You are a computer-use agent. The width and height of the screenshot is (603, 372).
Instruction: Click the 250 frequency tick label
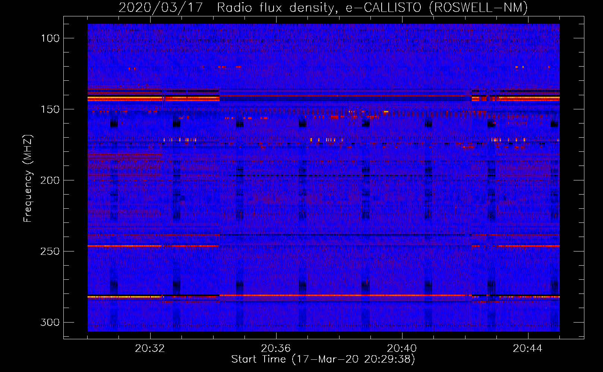[x=50, y=251]
